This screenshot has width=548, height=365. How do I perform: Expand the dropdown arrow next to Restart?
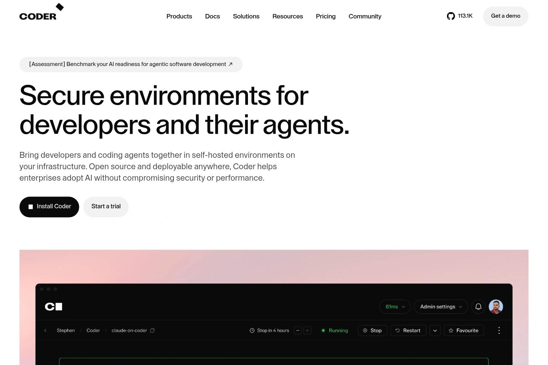(x=435, y=331)
